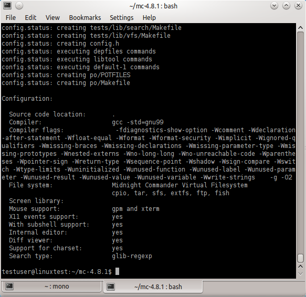306x297 pixels.
Task: Open the Help menu
Action: [149, 18]
